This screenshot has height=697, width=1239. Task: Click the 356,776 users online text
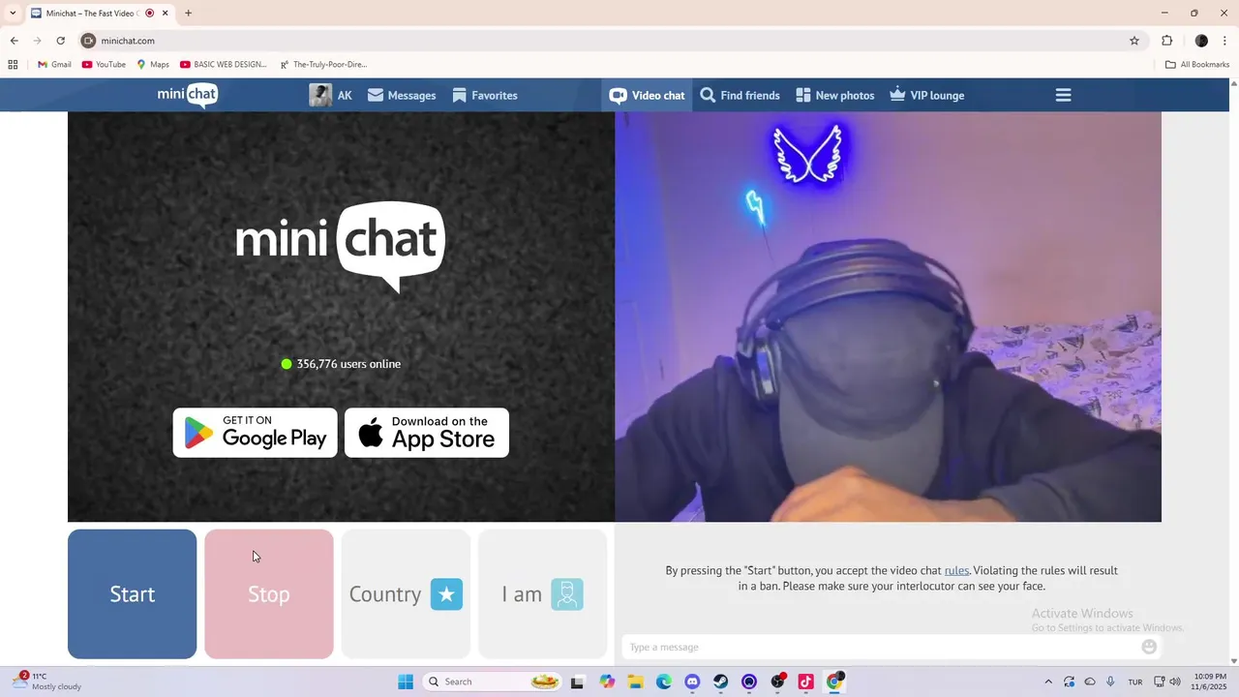[x=348, y=364]
